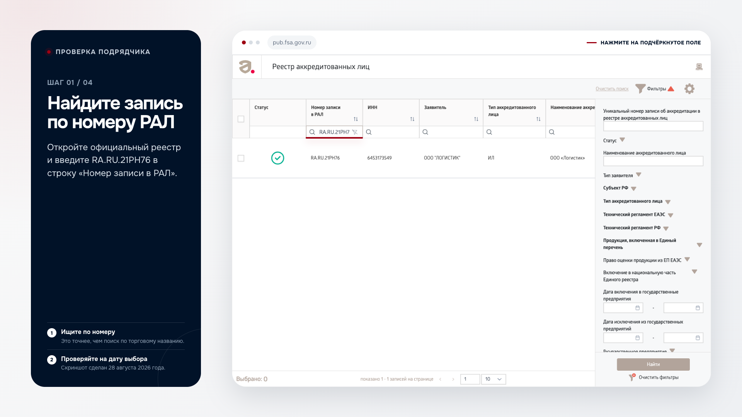Click applicant ООО "ЛОГИСТИК" cell

[x=442, y=158]
